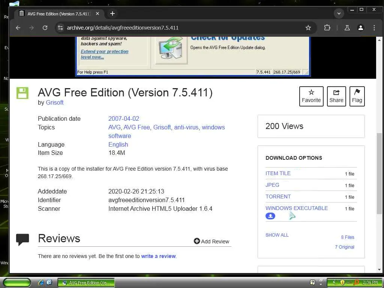Select the AVG Free Edition taskbar button

pyautogui.click(x=86, y=283)
